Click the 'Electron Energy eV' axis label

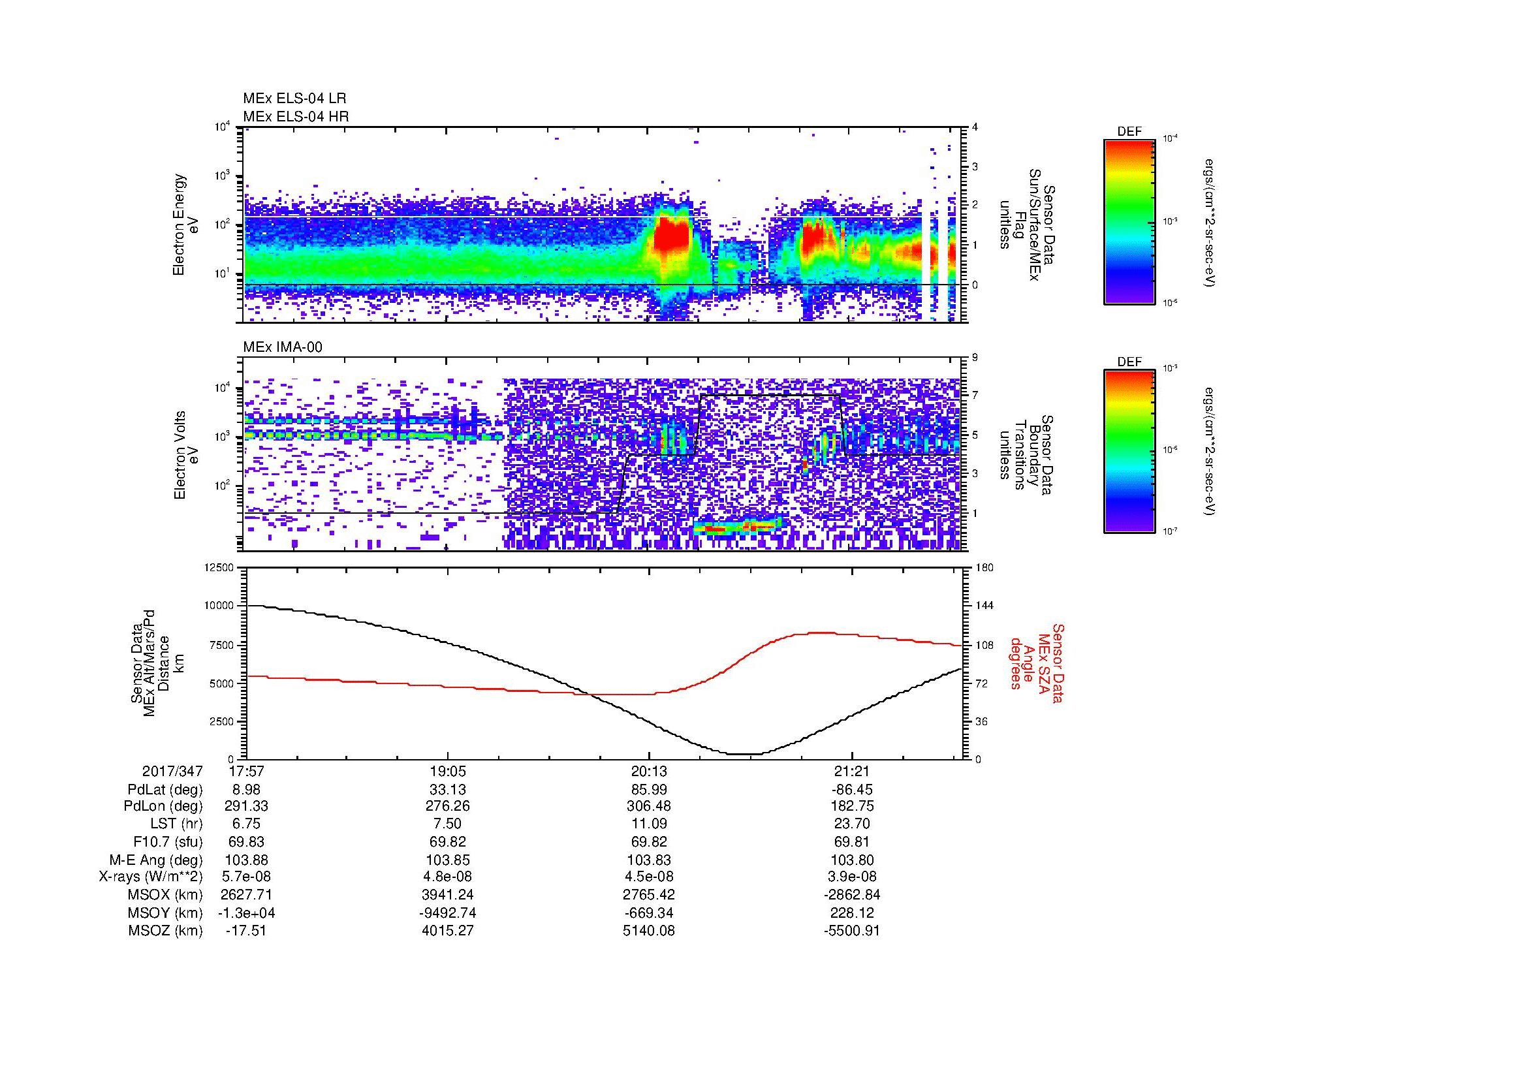(185, 225)
